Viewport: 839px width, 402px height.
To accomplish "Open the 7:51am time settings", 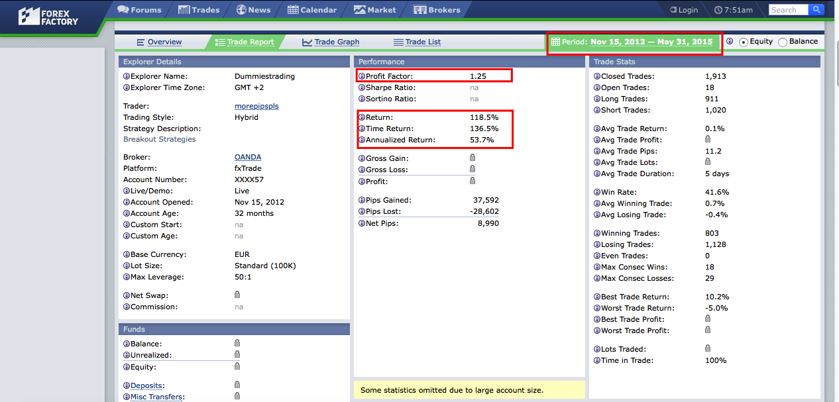I will point(734,10).
